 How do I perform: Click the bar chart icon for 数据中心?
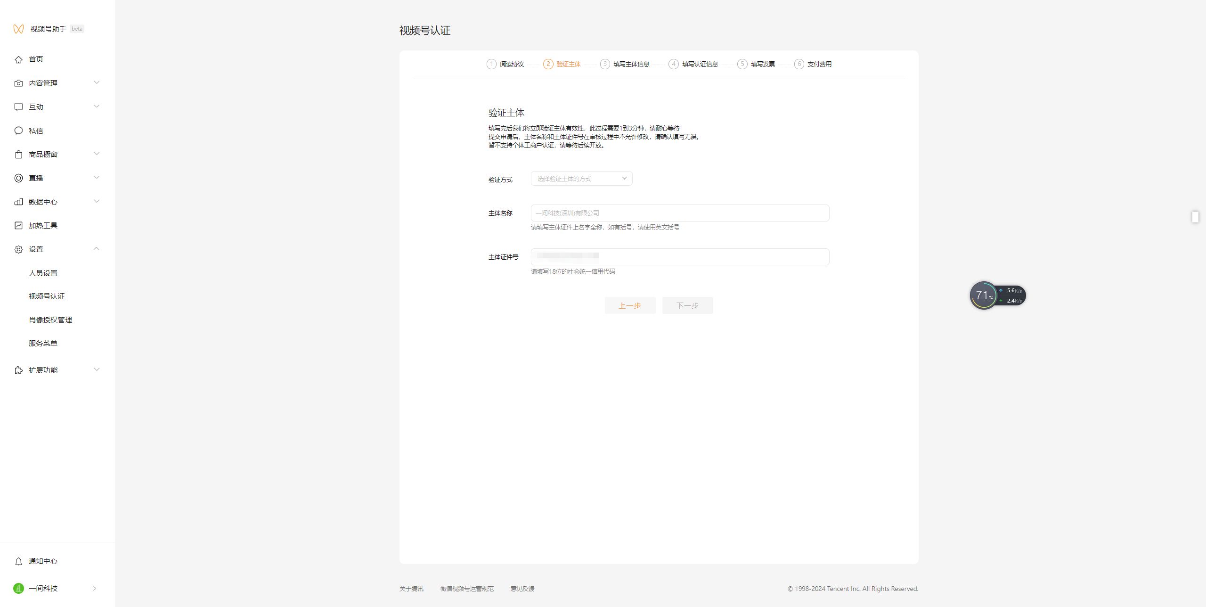click(x=18, y=202)
